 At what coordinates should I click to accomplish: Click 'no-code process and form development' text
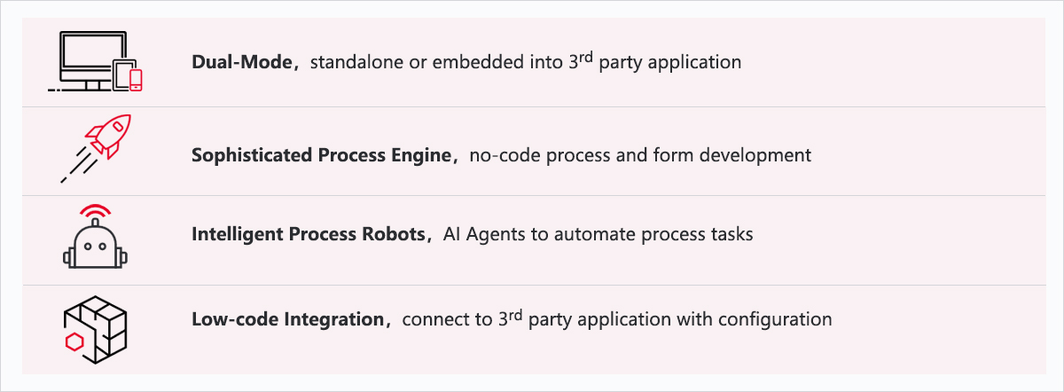point(640,156)
